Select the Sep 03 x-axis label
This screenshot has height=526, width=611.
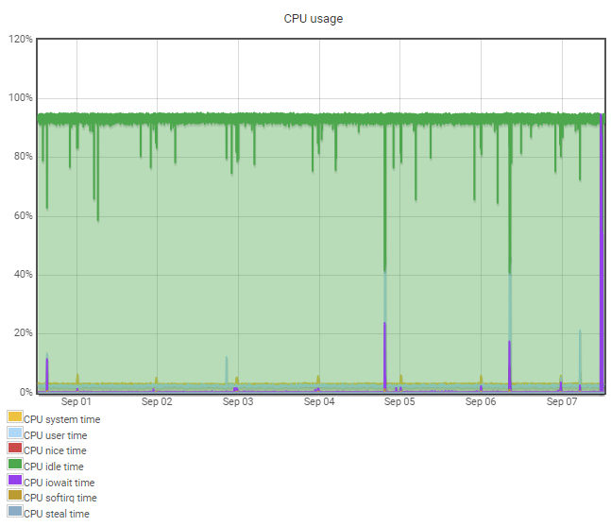238,401
